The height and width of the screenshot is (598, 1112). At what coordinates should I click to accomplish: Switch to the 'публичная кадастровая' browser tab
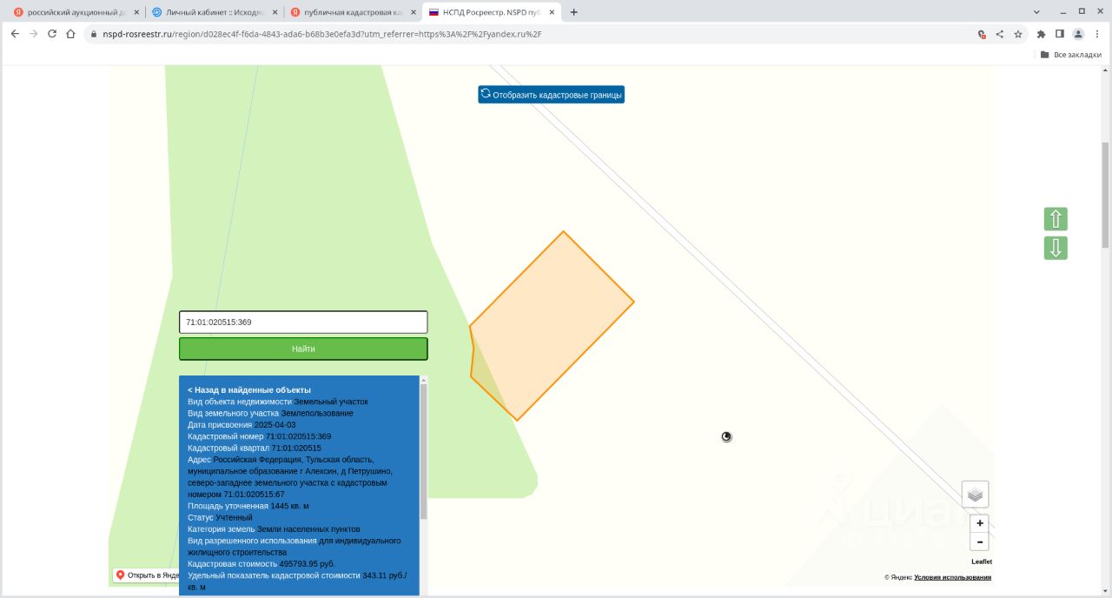pyautogui.click(x=352, y=12)
